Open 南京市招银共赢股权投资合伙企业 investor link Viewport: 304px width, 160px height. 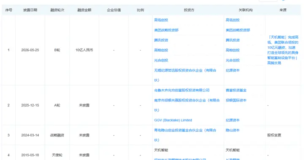pyautogui.click(x=187, y=105)
